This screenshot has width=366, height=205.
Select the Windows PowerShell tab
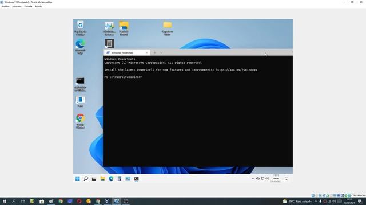point(127,52)
